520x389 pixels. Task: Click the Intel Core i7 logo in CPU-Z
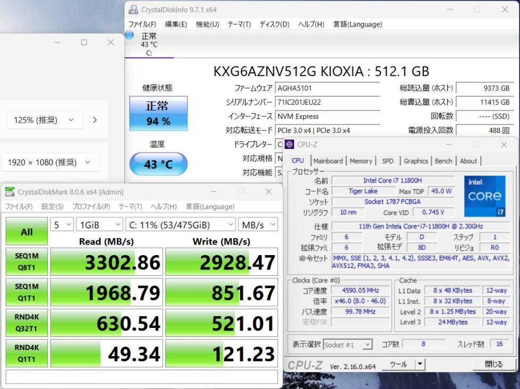[484, 196]
